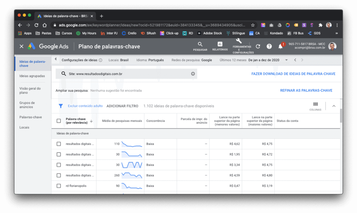Click the account avatar in Google Ads header
This screenshot has width=357, height=213.
332,46
